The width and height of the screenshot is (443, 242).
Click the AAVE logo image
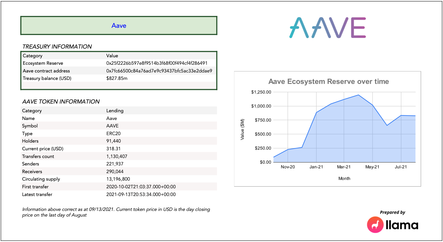[328, 28]
